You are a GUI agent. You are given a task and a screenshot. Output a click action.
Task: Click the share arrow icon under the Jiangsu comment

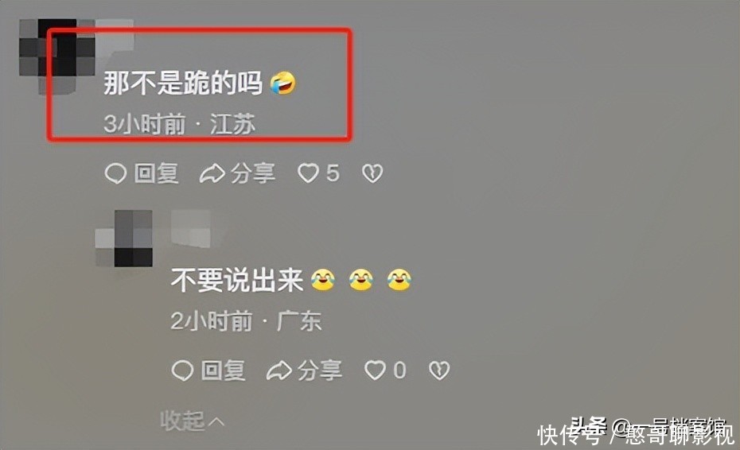[x=212, y=173]
